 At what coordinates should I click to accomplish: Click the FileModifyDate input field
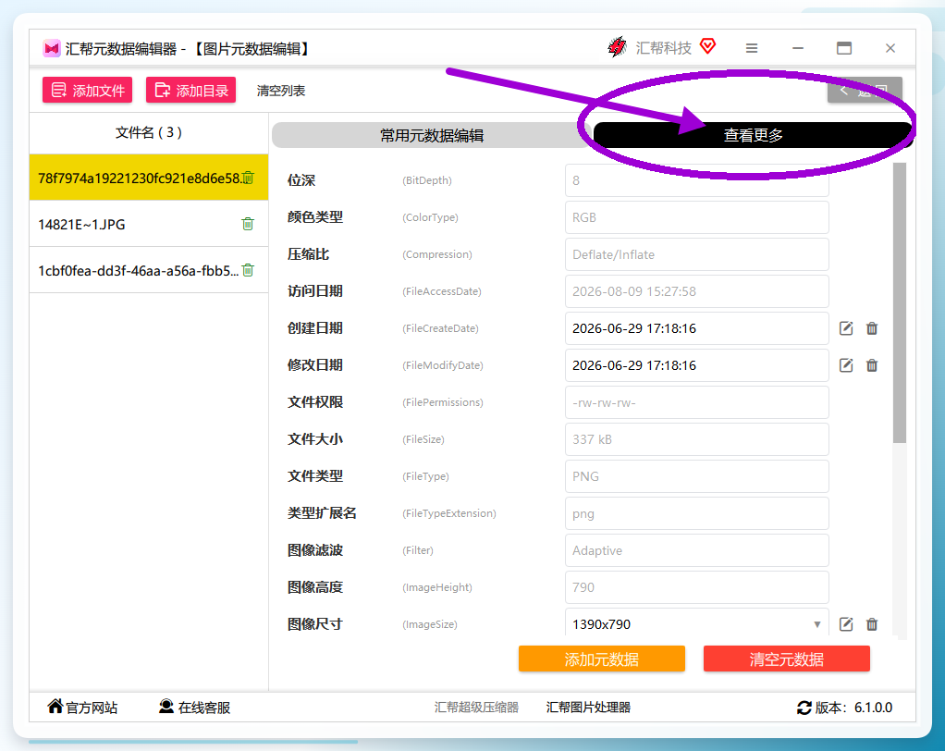tap(696, 365)
